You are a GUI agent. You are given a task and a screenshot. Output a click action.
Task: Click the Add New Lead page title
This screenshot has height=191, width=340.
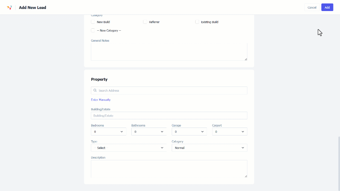click(x=32, y=8)
